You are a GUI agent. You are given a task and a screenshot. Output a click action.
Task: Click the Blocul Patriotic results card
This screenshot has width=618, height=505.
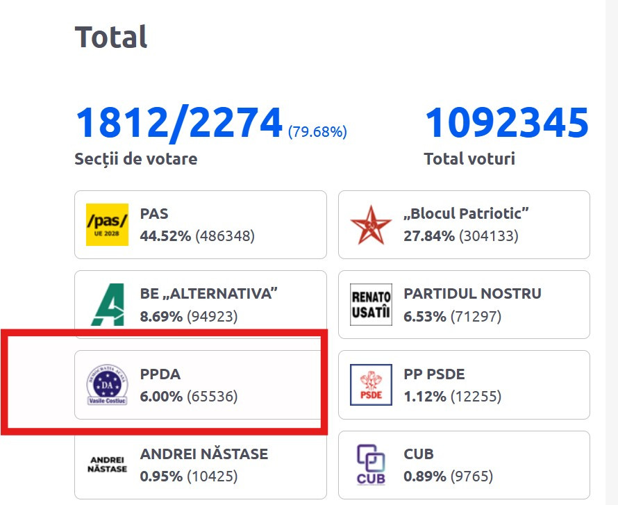(x=464, y=224)
